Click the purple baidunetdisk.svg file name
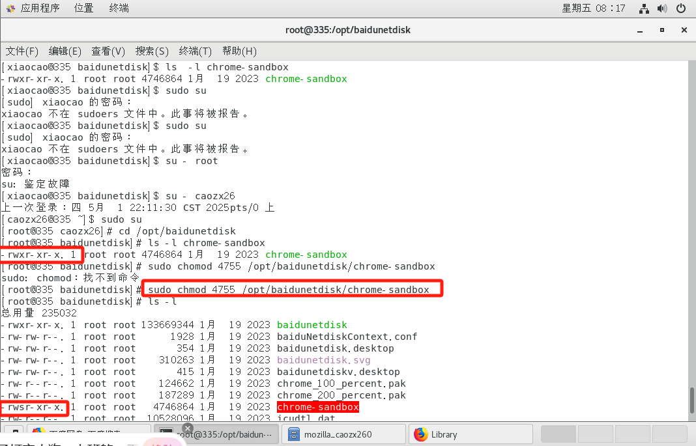Screen dimensions: 696x446 324,360
